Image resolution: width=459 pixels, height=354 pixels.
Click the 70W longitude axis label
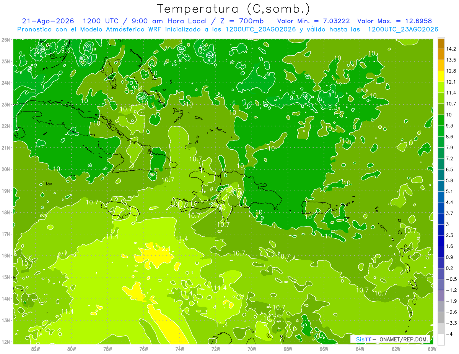(252, 349)
